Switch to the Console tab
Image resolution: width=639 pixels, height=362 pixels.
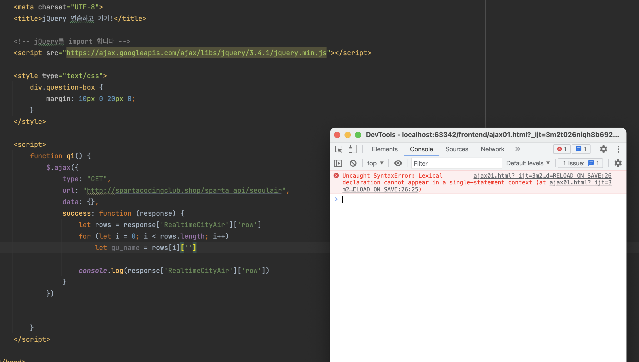point(421,149)
